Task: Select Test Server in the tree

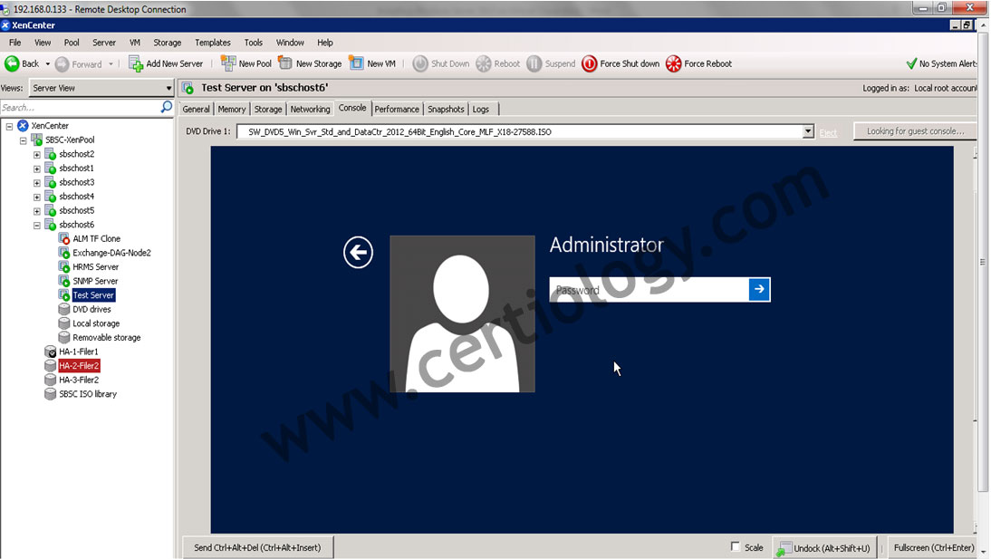Action: [x=93, y=295]
